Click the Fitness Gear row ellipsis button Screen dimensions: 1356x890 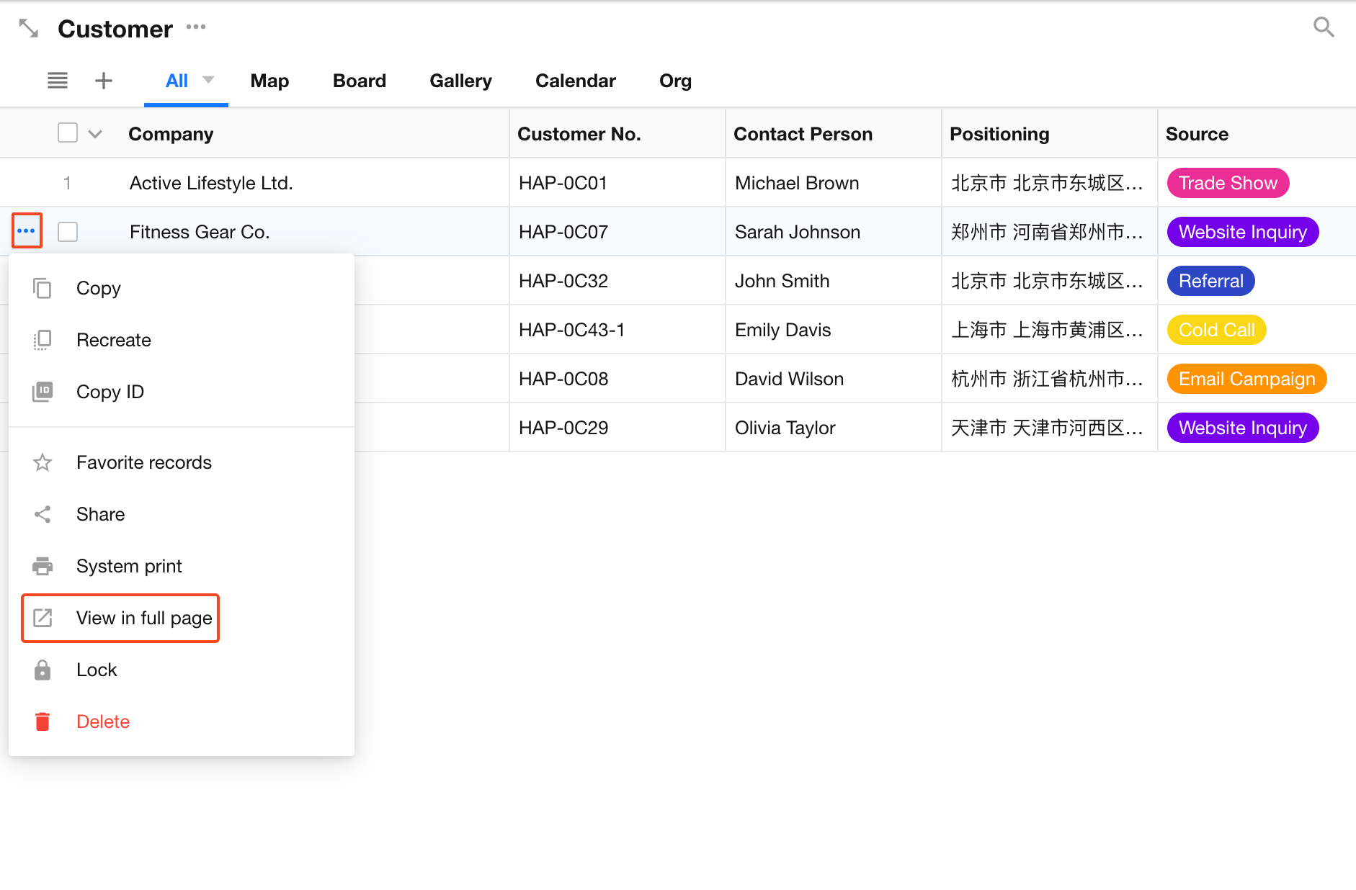pyautogui.click(x=27, y=231)
